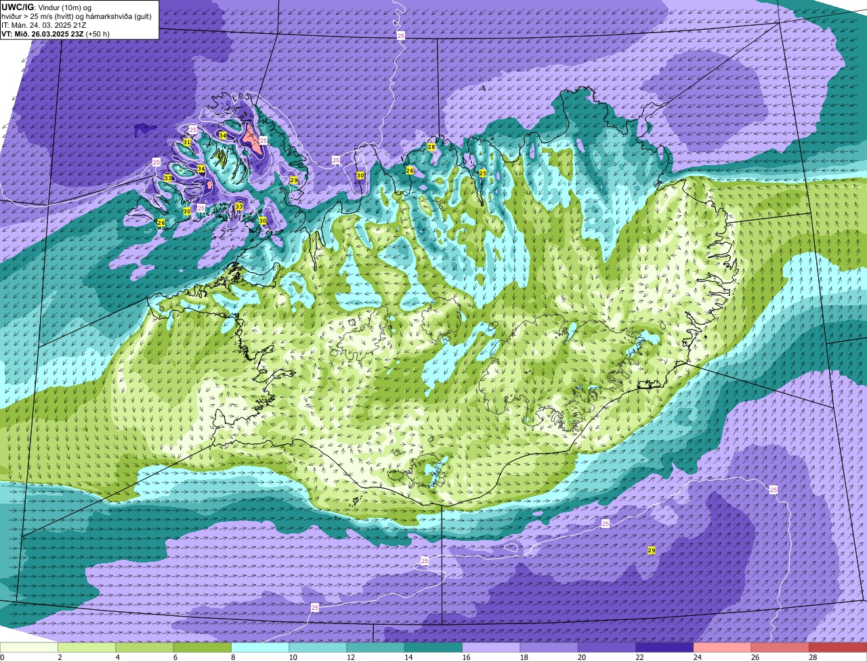Click the light green 2–4 m/s legend swatch
The width and height of the screenshot is (867, 662).
tap(87, 647)
